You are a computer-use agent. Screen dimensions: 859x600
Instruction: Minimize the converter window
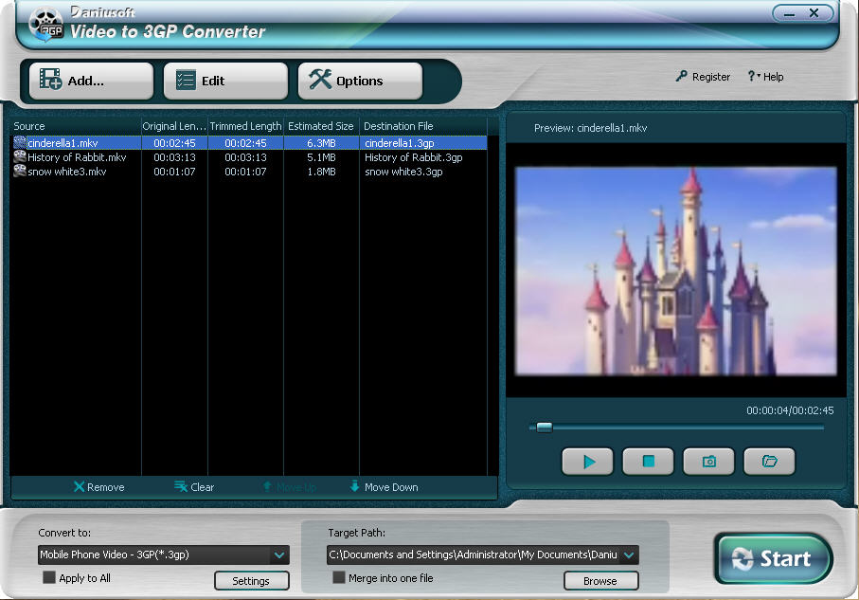click(789, 13)
